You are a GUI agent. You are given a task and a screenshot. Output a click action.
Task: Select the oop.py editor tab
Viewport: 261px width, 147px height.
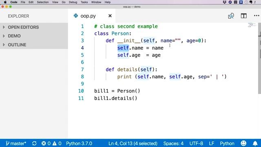point(92,16)
